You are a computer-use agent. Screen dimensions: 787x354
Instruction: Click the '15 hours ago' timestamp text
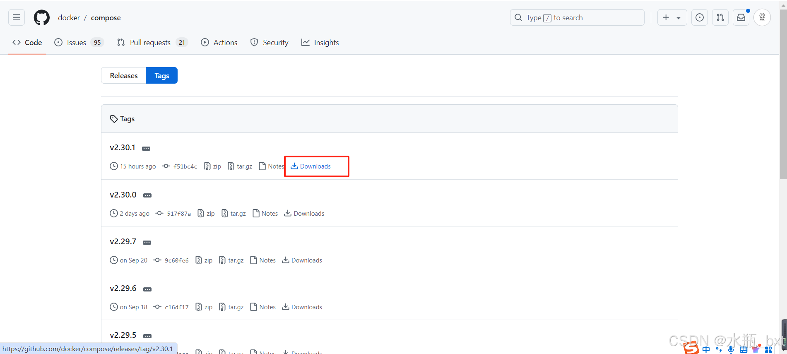pyautogui.click(x=138, y=166)
